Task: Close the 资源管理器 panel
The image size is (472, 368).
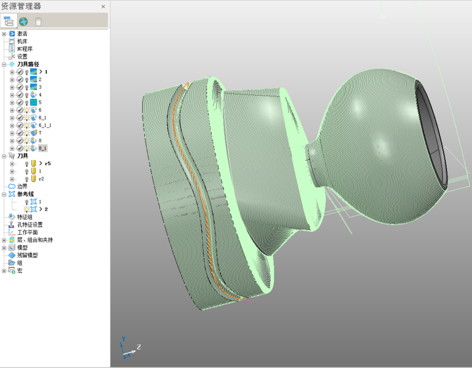Action: [103, 7]
